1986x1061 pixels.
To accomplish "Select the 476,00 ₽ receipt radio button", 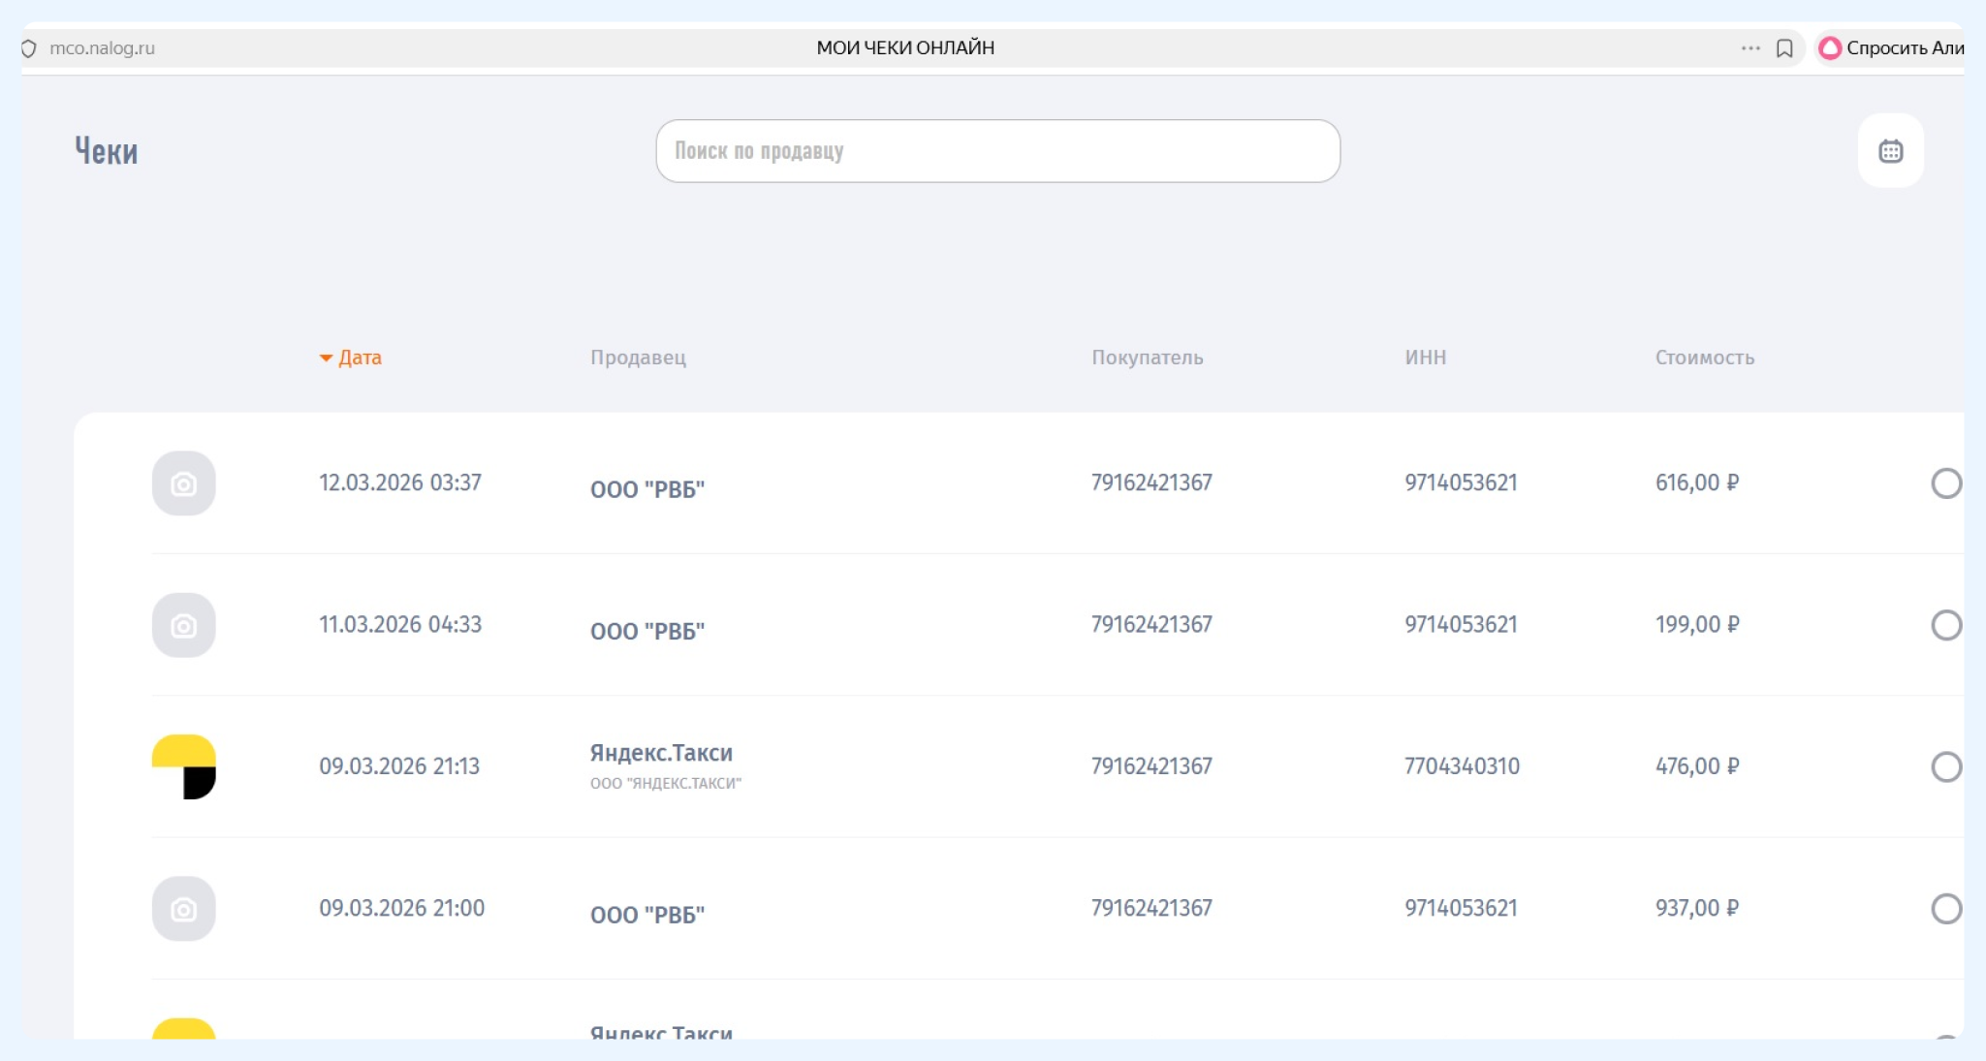I will tap(1945, 766).
